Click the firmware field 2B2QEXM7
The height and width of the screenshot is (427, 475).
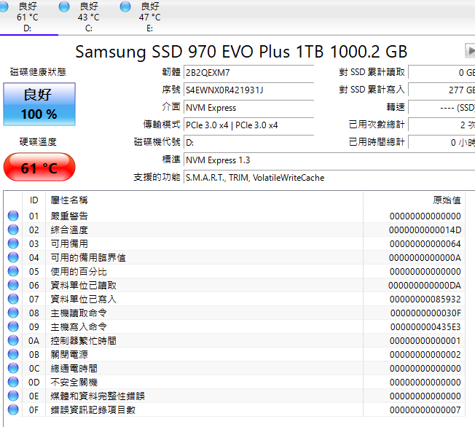[248, 72]
